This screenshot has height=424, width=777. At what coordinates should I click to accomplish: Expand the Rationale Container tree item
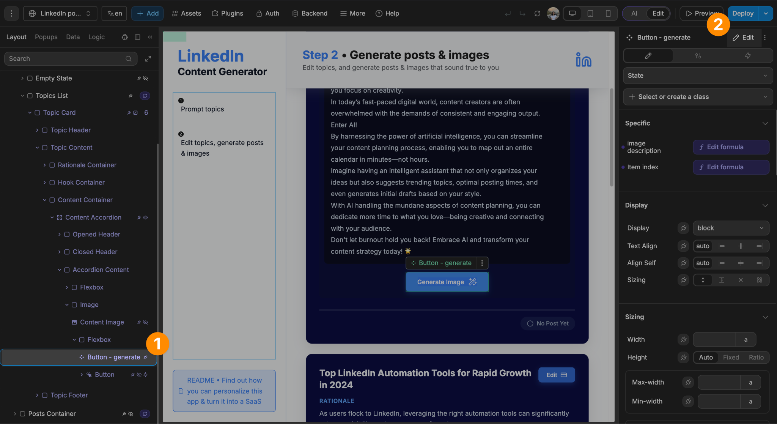[44, 165]
